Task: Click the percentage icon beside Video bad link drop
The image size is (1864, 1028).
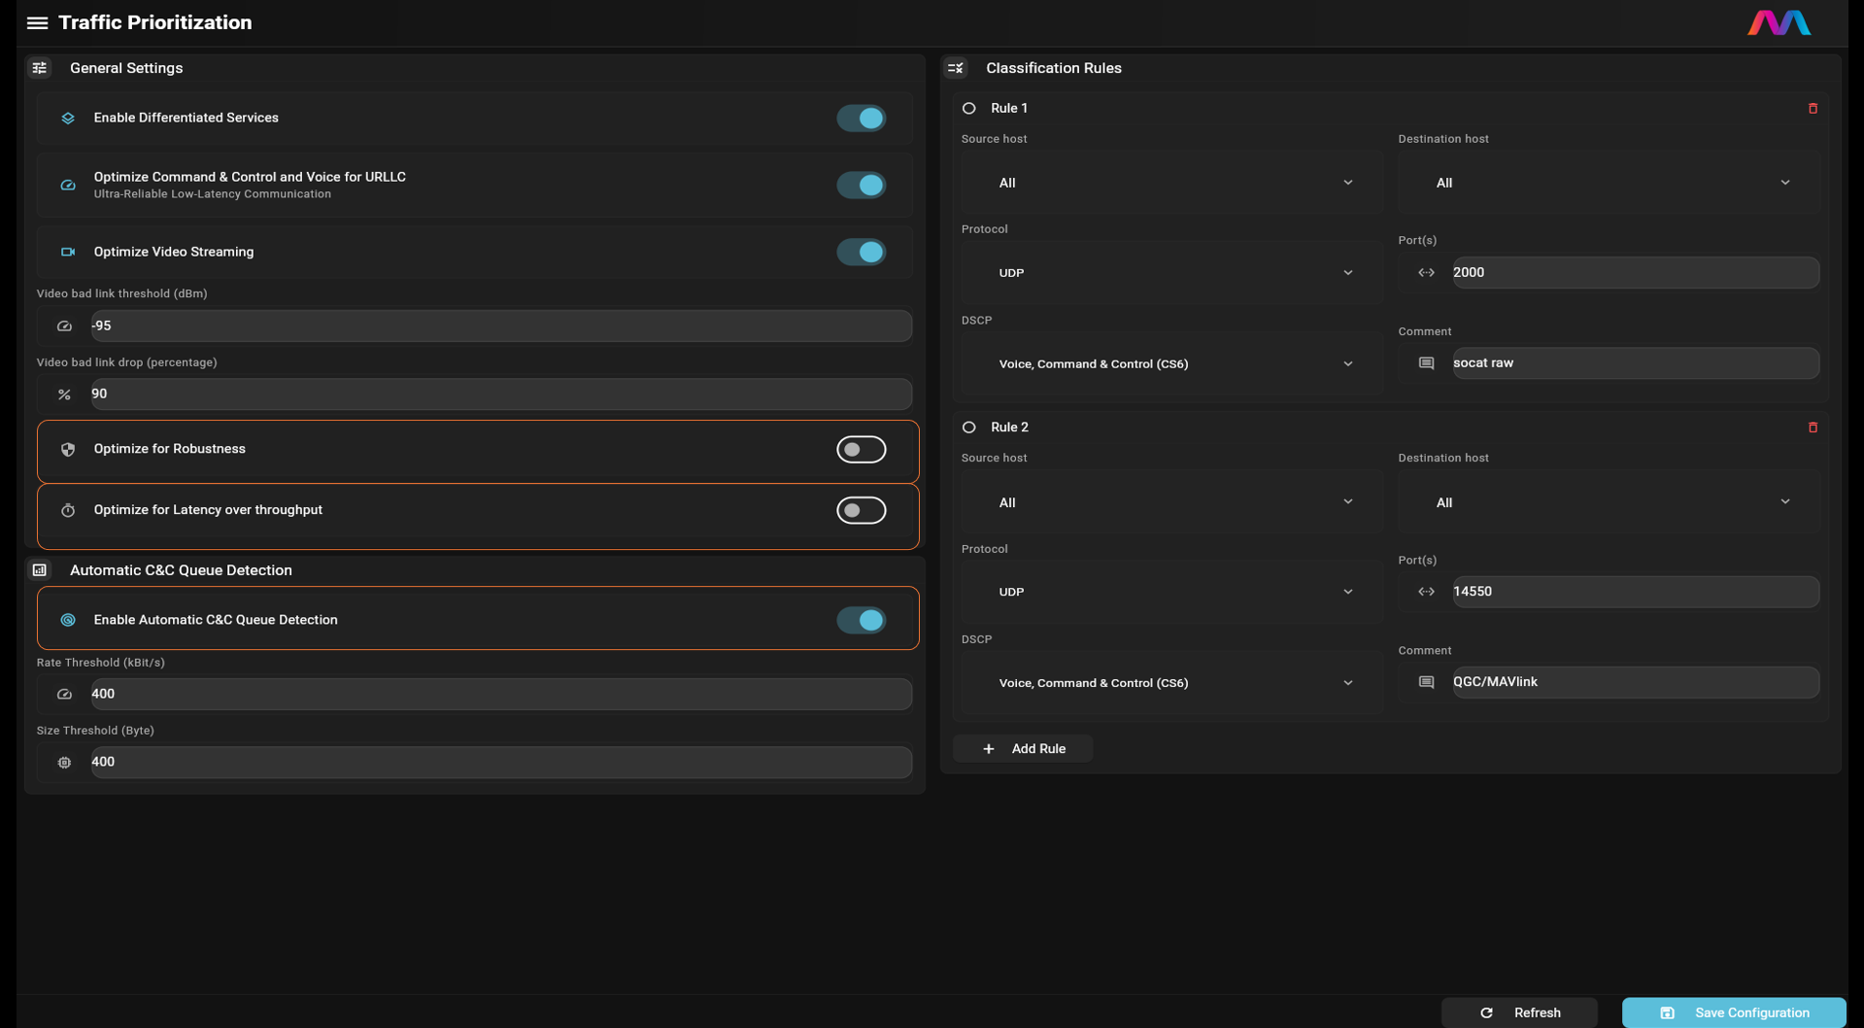Action: pos(64,394)
